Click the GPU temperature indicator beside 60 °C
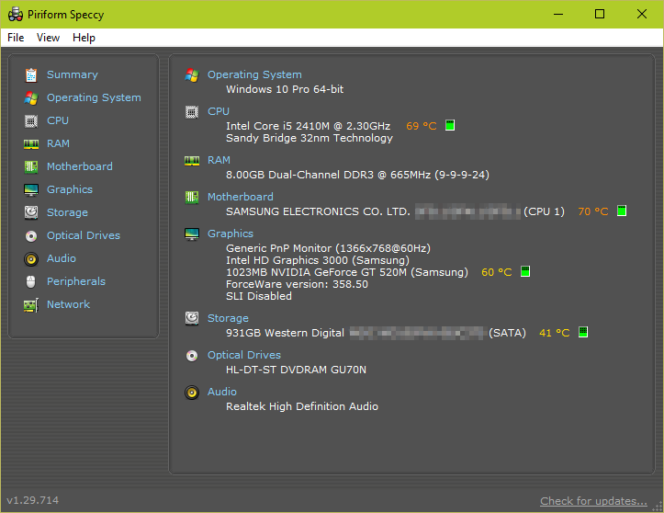This screenshot has height=513, width=664. [x=525, y=271]
